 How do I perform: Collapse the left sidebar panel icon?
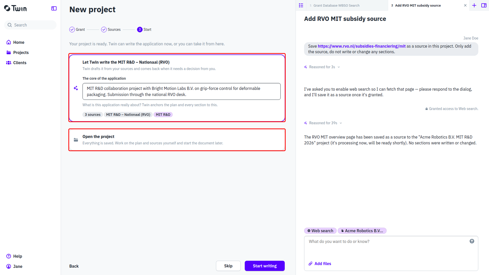(54, 8)
